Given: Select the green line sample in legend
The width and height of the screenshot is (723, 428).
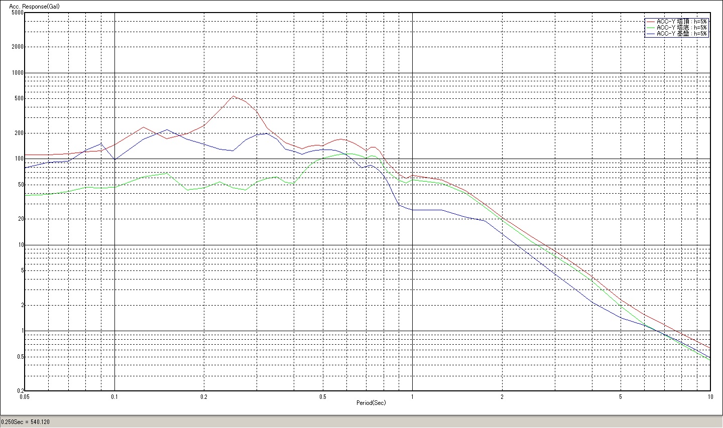Looking at the screenshot, I should click(651, 28).
